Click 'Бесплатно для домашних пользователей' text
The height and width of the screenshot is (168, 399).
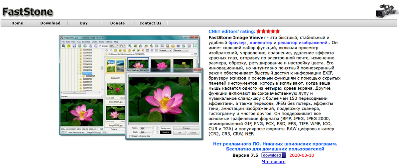275,149
